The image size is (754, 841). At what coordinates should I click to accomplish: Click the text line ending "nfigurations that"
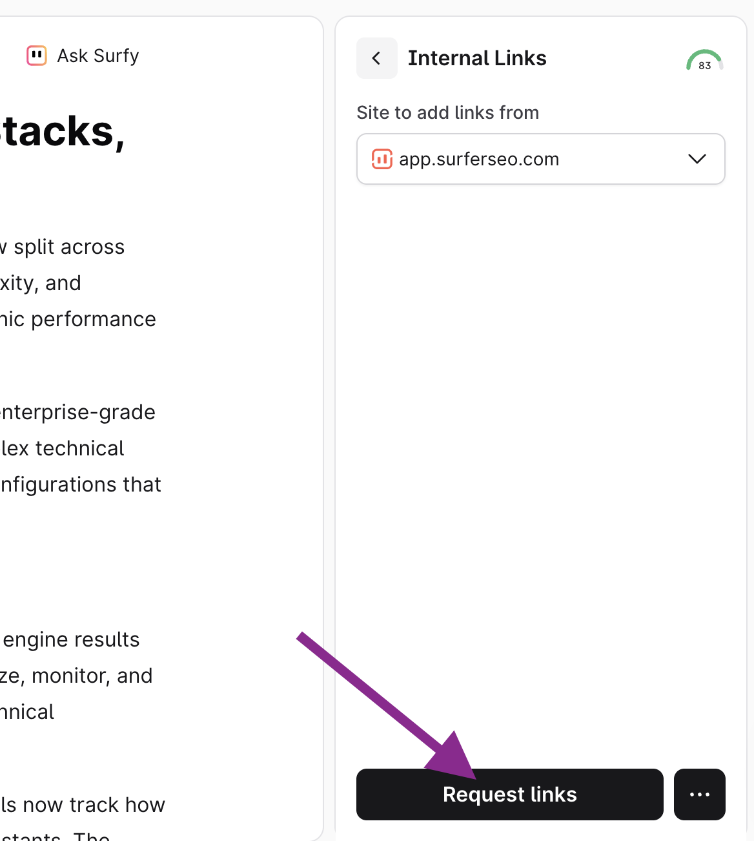(80, 484)
